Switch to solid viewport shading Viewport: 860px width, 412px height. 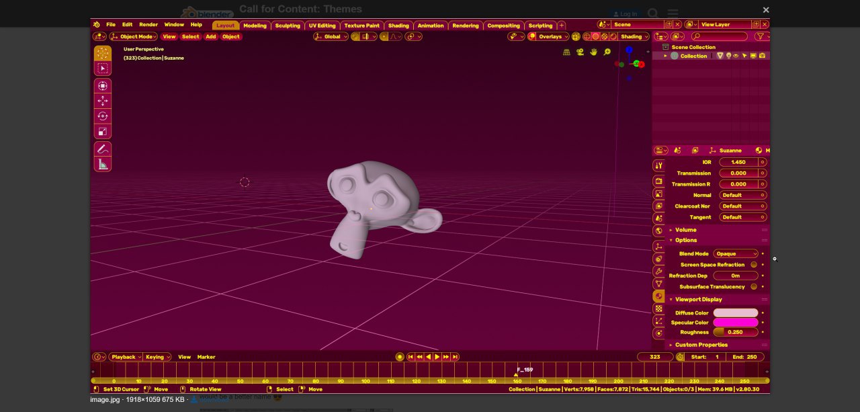(595, 36)
